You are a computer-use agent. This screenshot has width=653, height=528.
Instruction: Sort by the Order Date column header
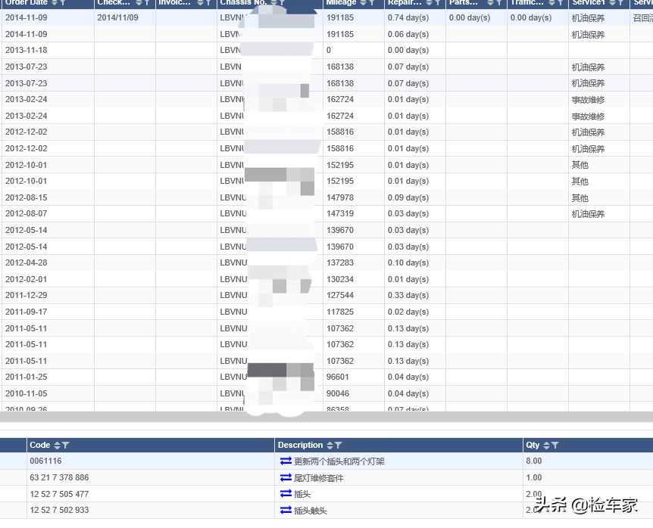[x=27, y=3]
